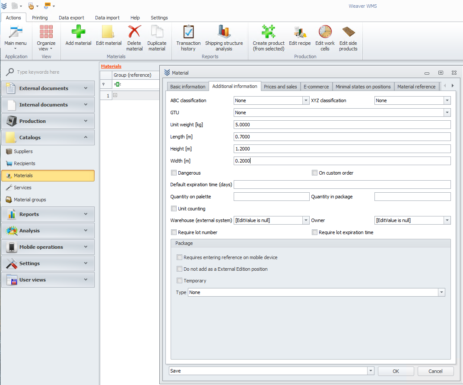Open Material groups in the Catalogs list

(30, 200)
